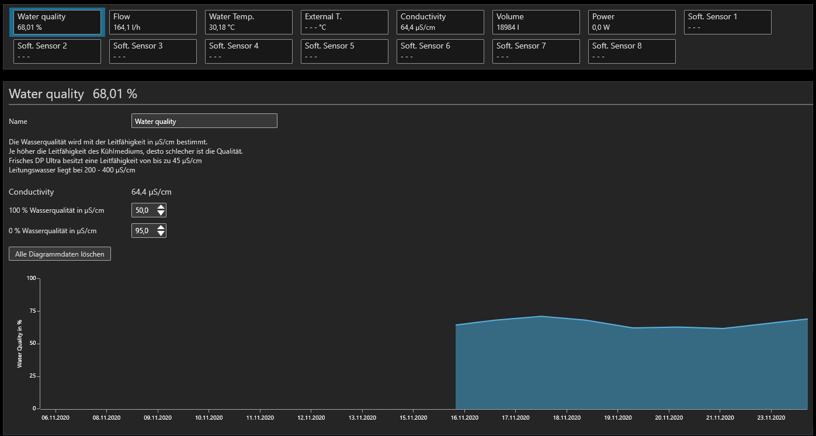
Task: Increase the 0 % Wasserqualität value
Action: click(x=161, y=227)
